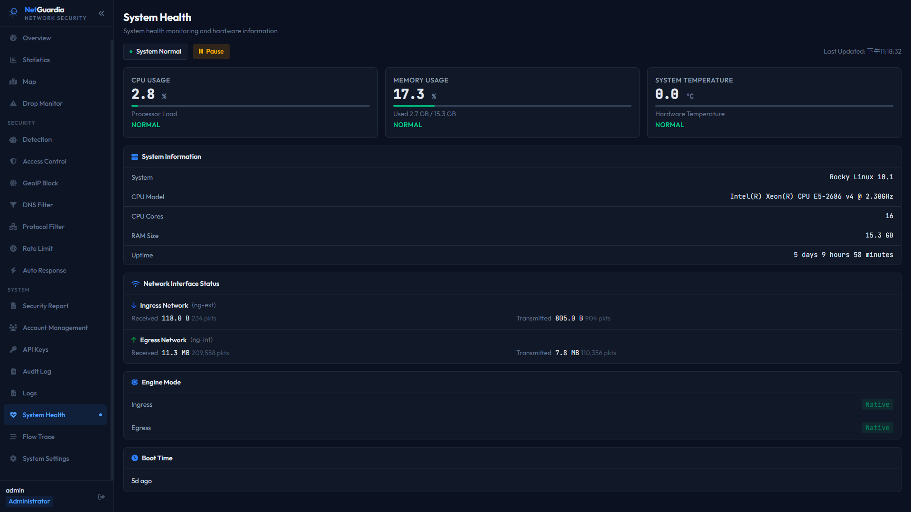Viewport: 911px width, 512px height.
Task: Click the active dot beside System Health
Action: [101, 415]
